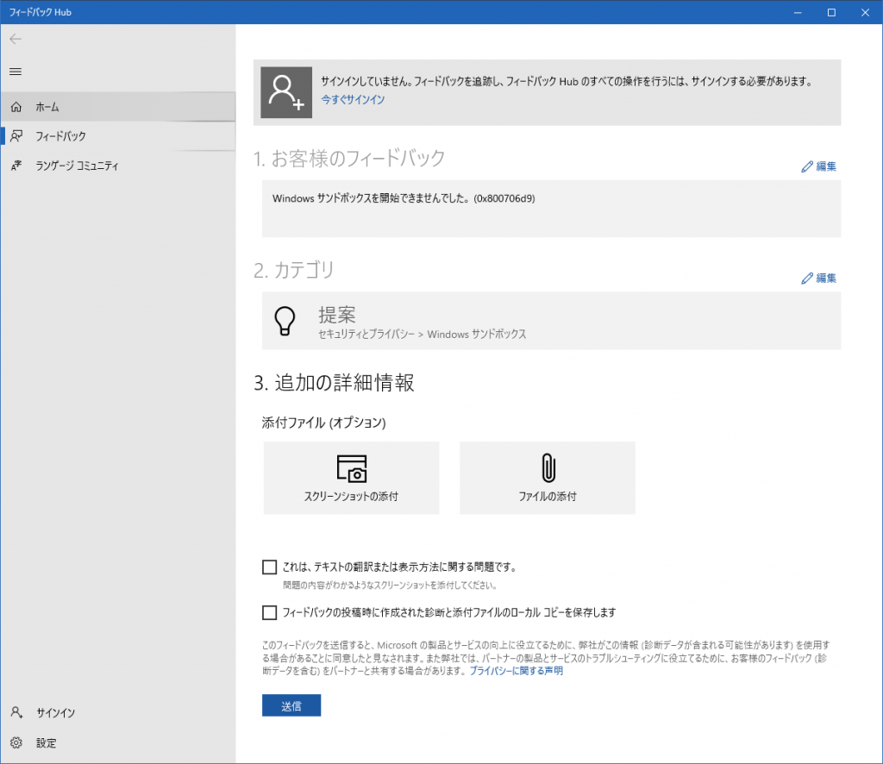
Task: Click the screenshot attachment camera icon
Action: coord(351,468)
